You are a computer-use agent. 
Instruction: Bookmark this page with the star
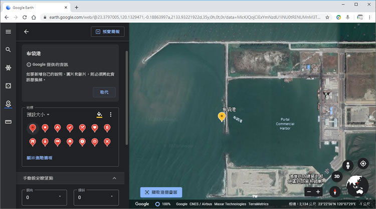[x=327, y=17]
